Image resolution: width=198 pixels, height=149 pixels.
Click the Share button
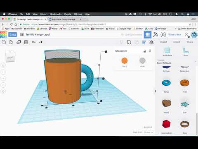(190, 42)
